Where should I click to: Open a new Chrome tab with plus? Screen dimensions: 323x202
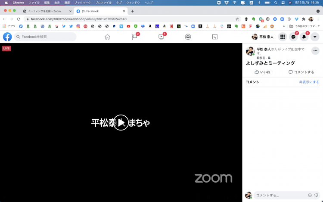tap(133, 11)
